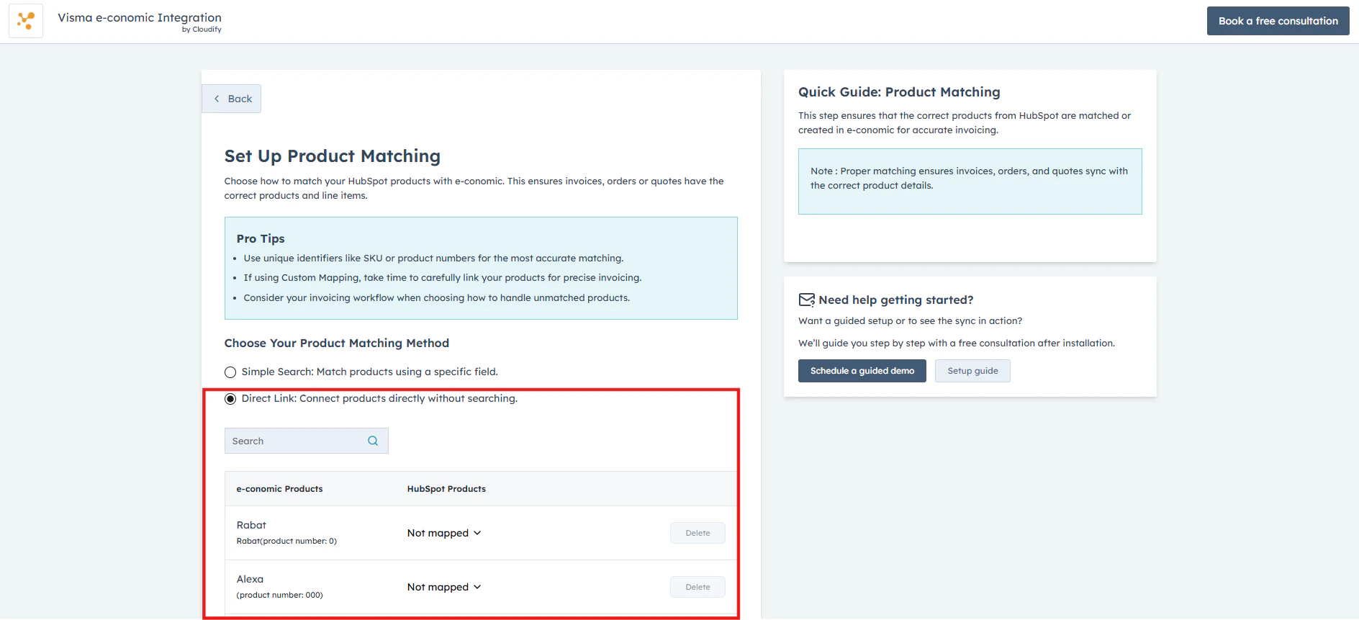
Task: Click the Visma e-conomic Integration title
Action: tap(140, 17)
